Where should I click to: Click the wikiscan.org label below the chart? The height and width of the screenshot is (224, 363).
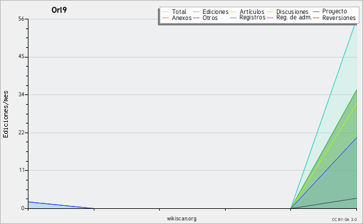[x=181, y=219]
